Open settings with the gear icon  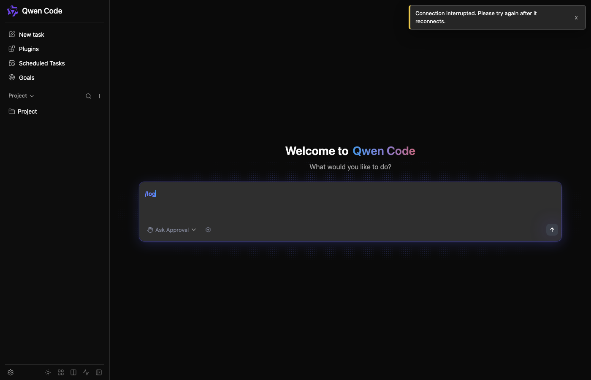click(11, 372)
